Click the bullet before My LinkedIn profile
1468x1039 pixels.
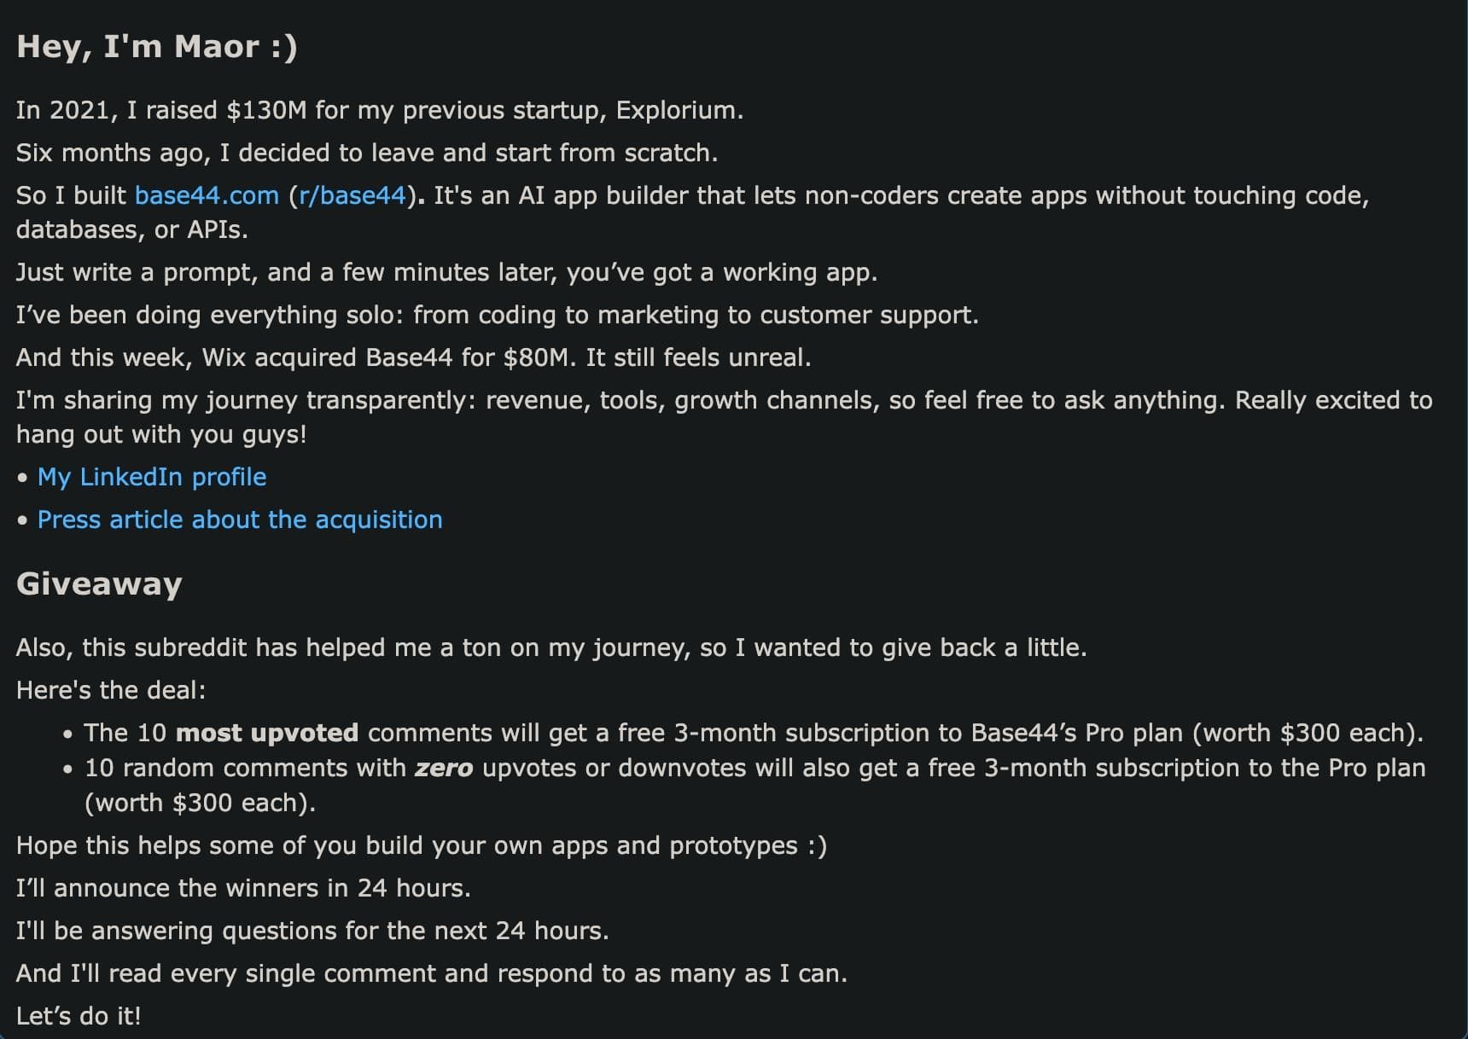point(22,478)
